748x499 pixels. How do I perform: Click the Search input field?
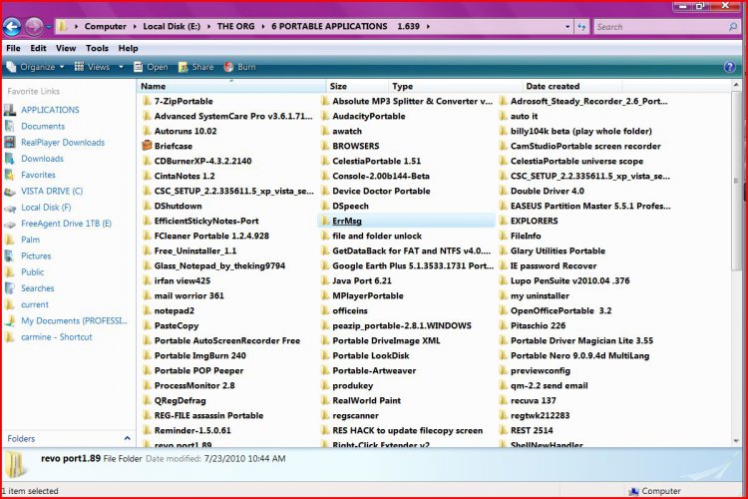tap(660, 27)
